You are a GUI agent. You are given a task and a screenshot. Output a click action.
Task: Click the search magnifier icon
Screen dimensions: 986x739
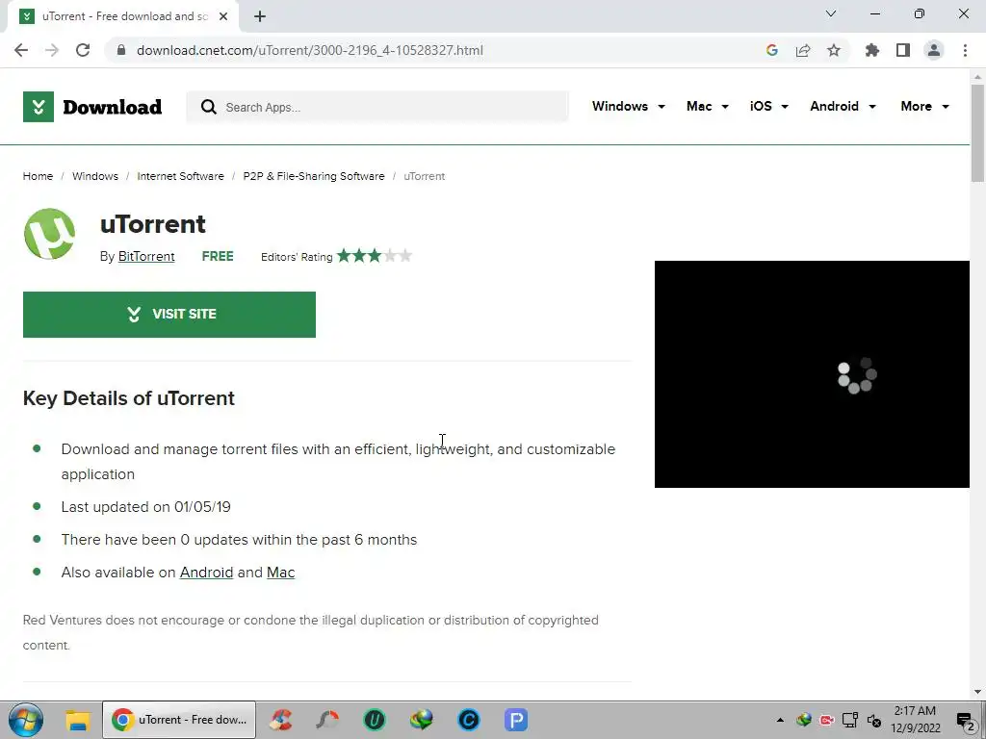[x=209, y=107]
